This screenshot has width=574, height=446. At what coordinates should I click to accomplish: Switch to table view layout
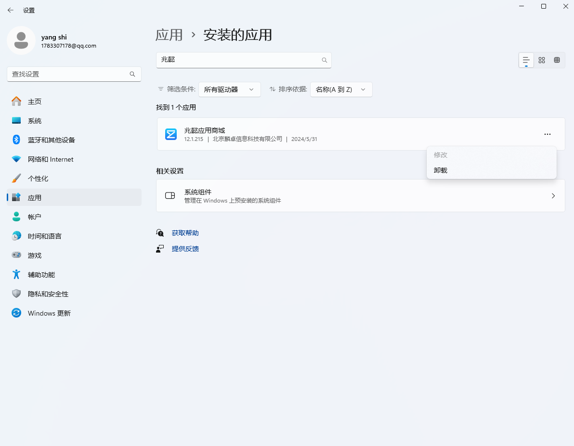tap(557, 60)
